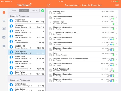Tap the Verizon carrier status text

(x=8, y=1)
